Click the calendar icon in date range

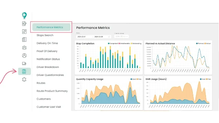109,36
